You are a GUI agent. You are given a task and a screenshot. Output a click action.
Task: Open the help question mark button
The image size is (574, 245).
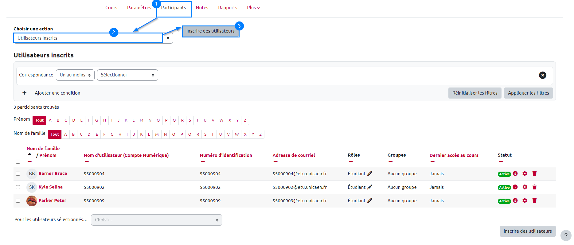click(566, 235)
